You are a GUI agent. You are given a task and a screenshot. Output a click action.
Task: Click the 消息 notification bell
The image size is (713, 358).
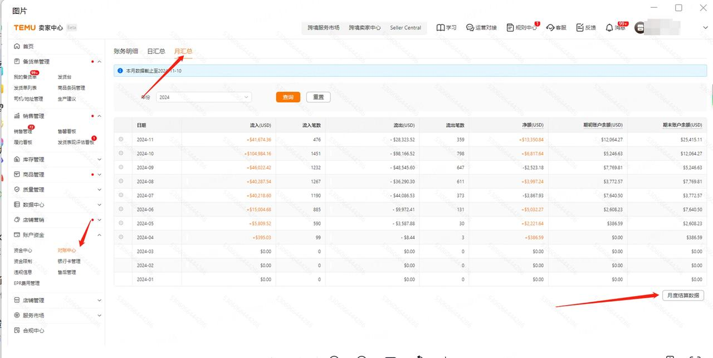click(x=609, y=28)
